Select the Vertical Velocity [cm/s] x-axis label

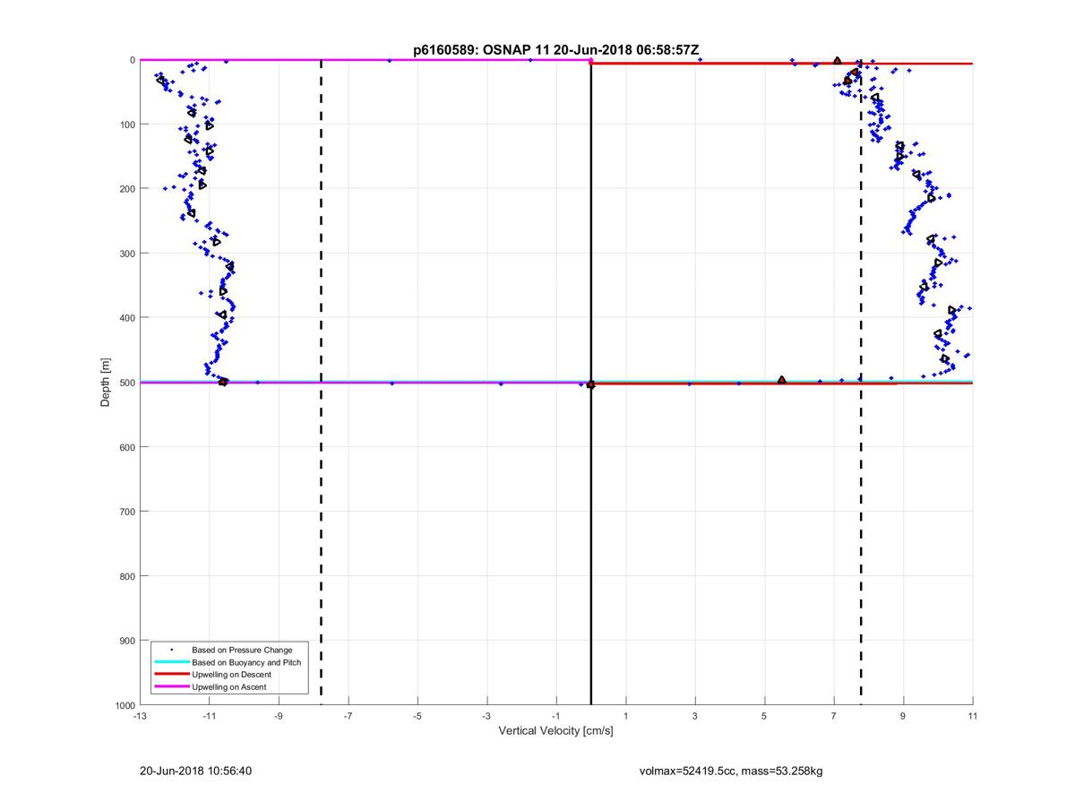click(x=555, y=731)
